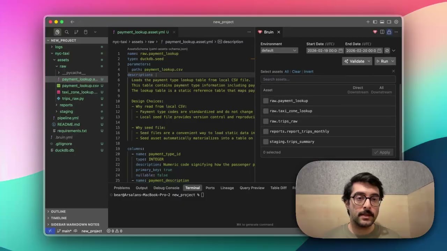Check the reports.report_trips_monthly asset checkbox
Viewport: 447px width, 251px height.
click(266, 131)
